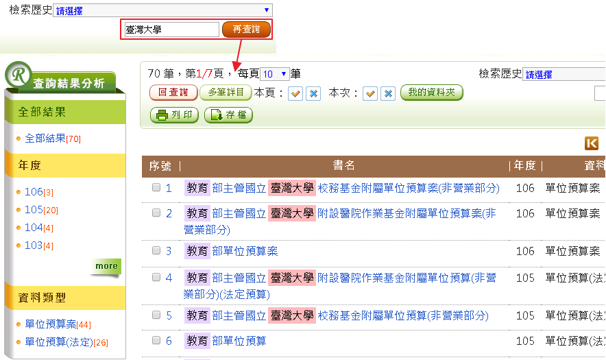Tick the checkbox for row 2
This screenshot has height=360, width=606.
(x=156, y=213)
